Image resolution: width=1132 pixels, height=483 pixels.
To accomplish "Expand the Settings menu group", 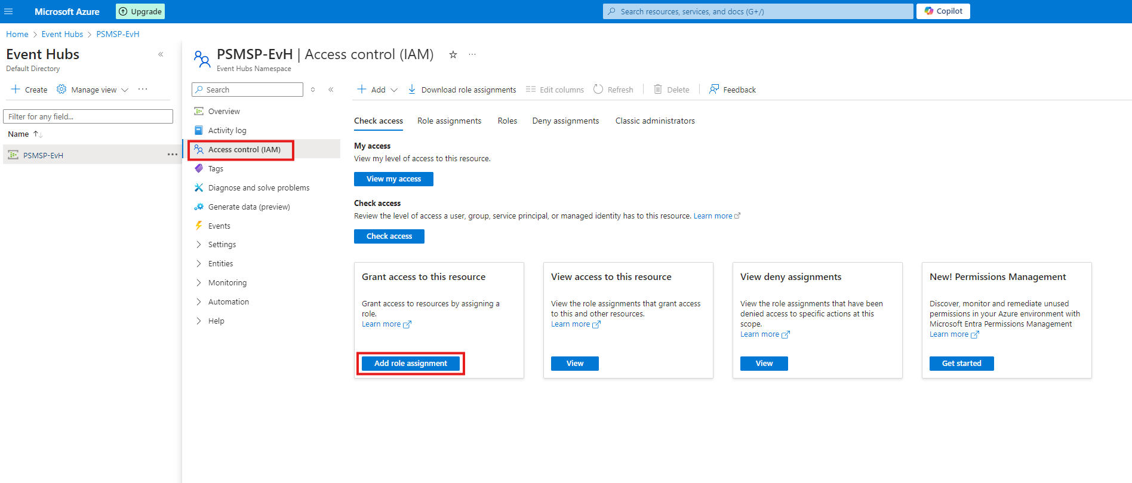I will [222, 245].
